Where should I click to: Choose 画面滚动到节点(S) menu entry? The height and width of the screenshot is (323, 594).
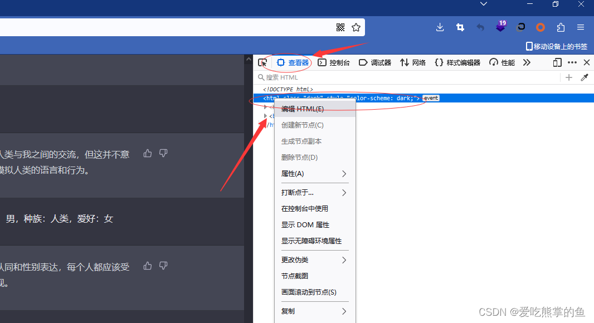pyautogui.click(x=315, y=292)
